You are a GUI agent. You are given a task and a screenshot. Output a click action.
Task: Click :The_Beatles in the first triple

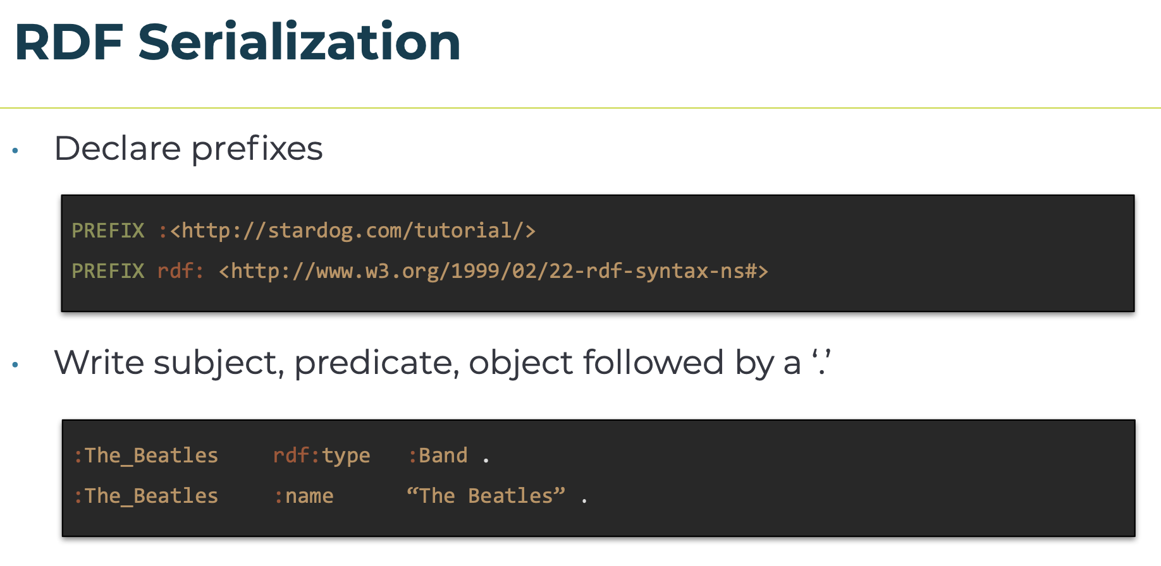(146, 455)
